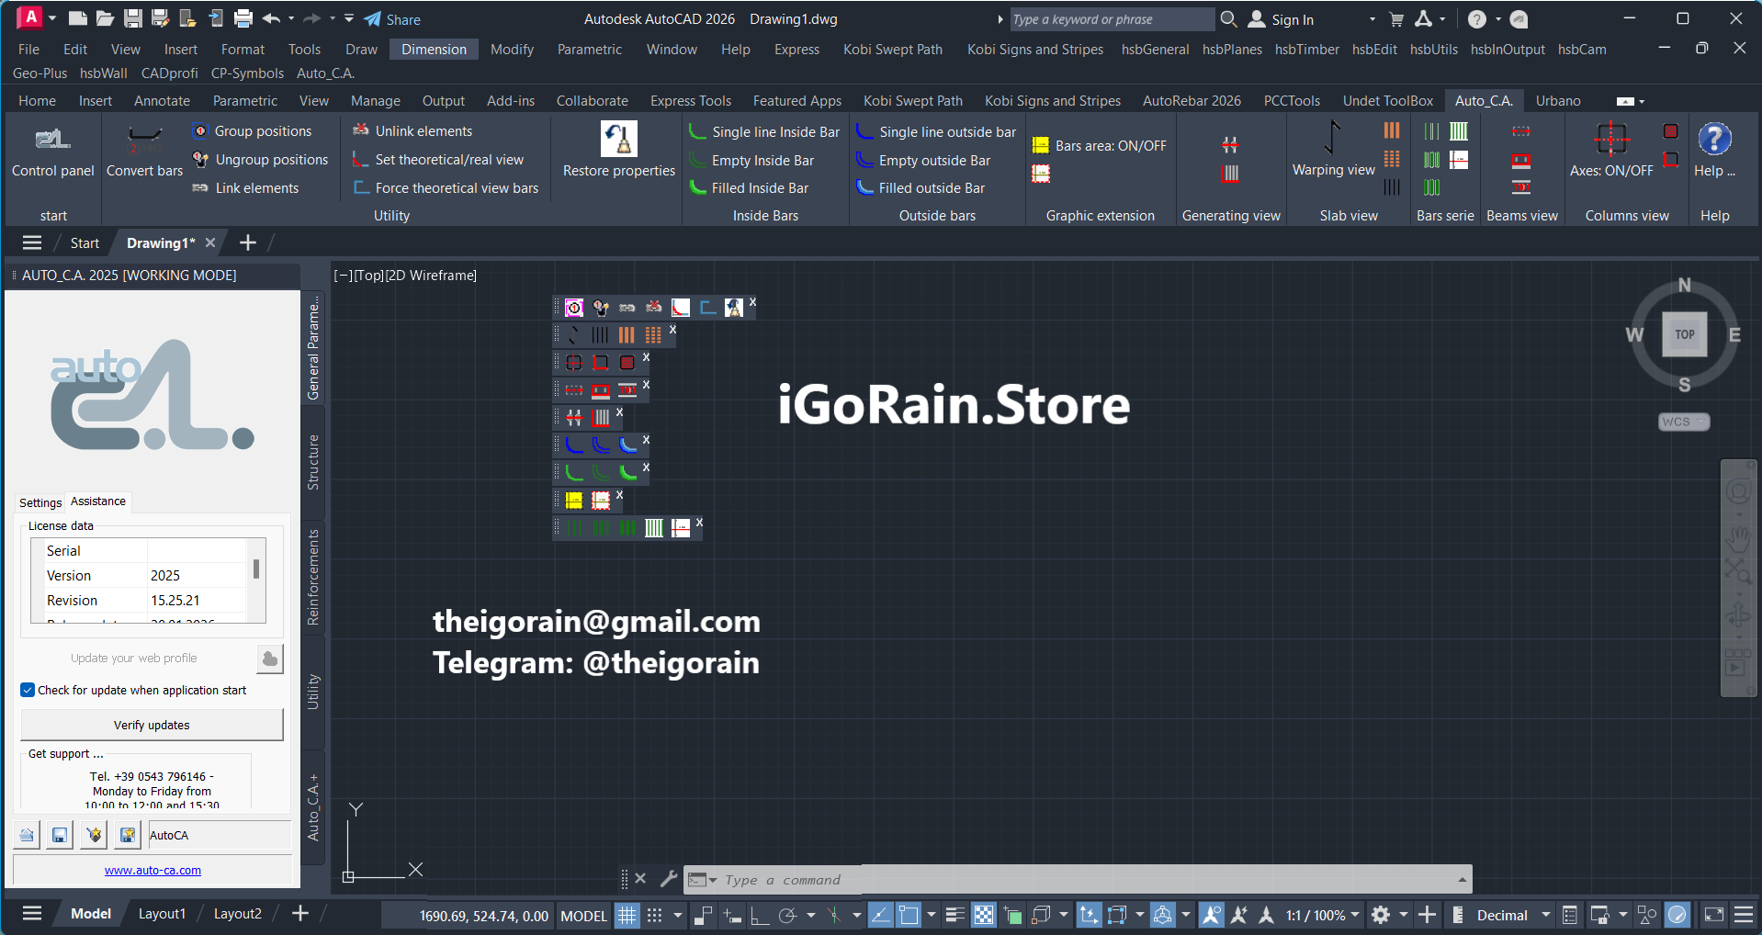Click dashed red beam icon in Beams view
Screen dimensions: 1762x935
click(1521, 131)
